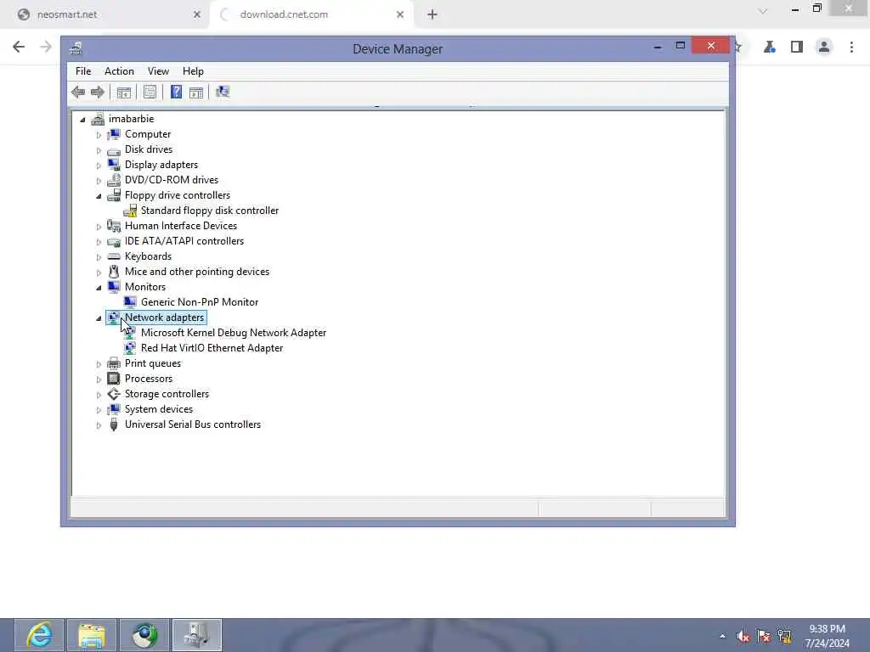Viewport: 870px width, 652px height.
Task: Collapse the imabarbie root node
Action: click(82, 119)
